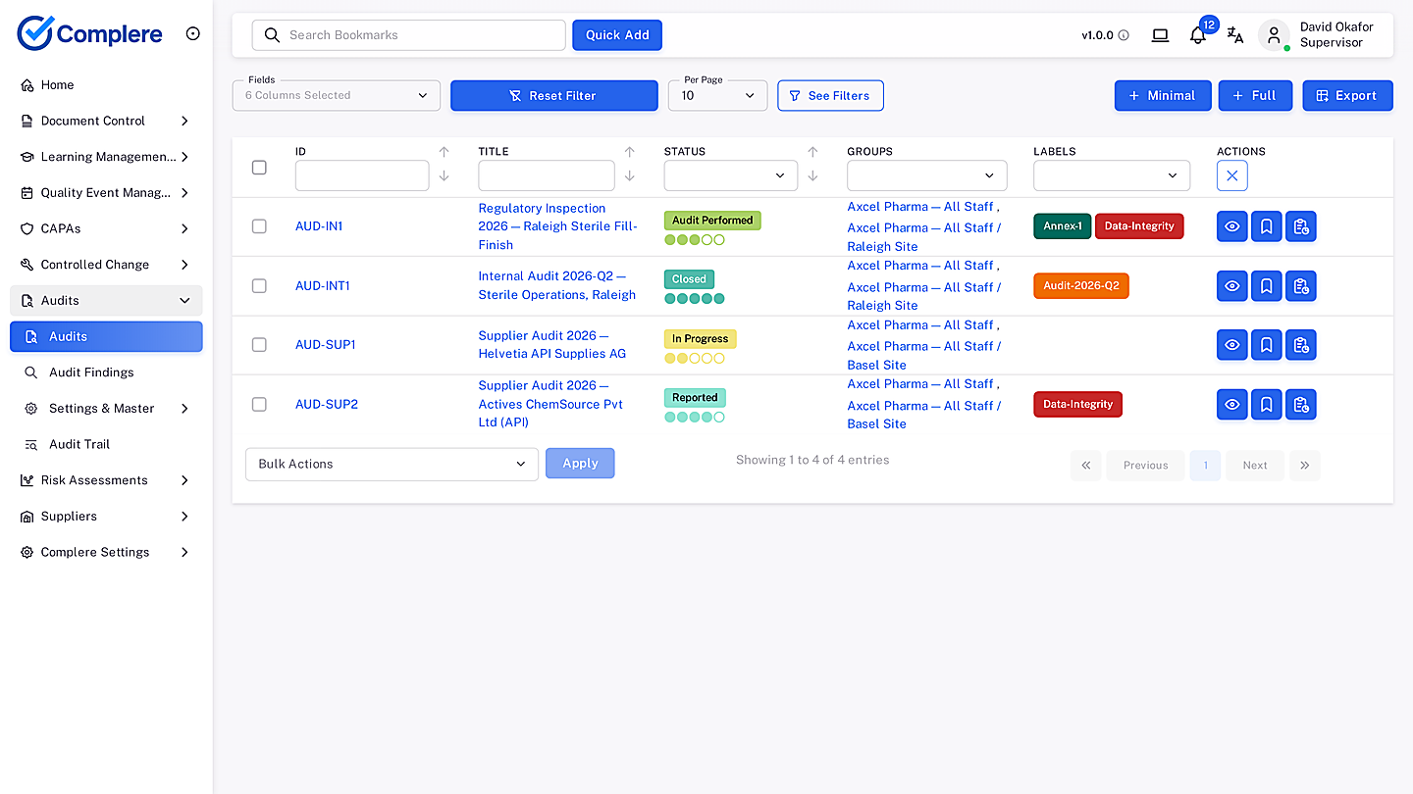
Task: Go to Audit Trail page
Action: tap(106, 444)
